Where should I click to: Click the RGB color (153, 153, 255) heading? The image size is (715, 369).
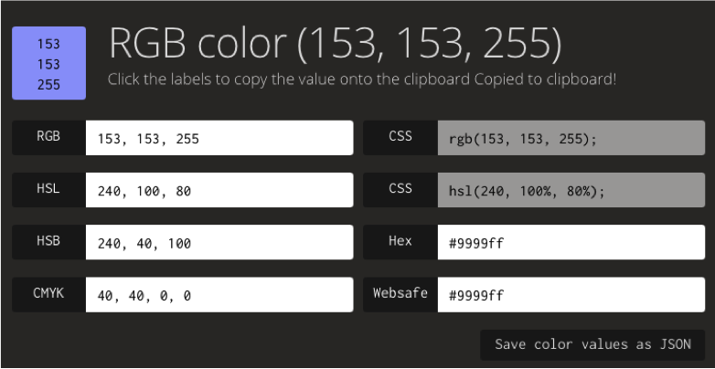tap(336, 44)
